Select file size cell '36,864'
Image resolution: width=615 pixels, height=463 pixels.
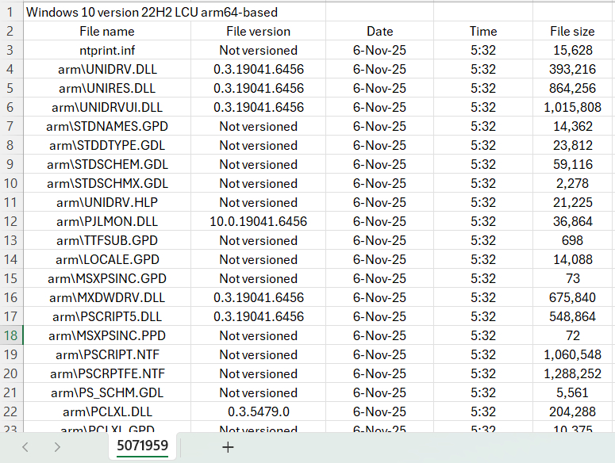coord(573,221)
